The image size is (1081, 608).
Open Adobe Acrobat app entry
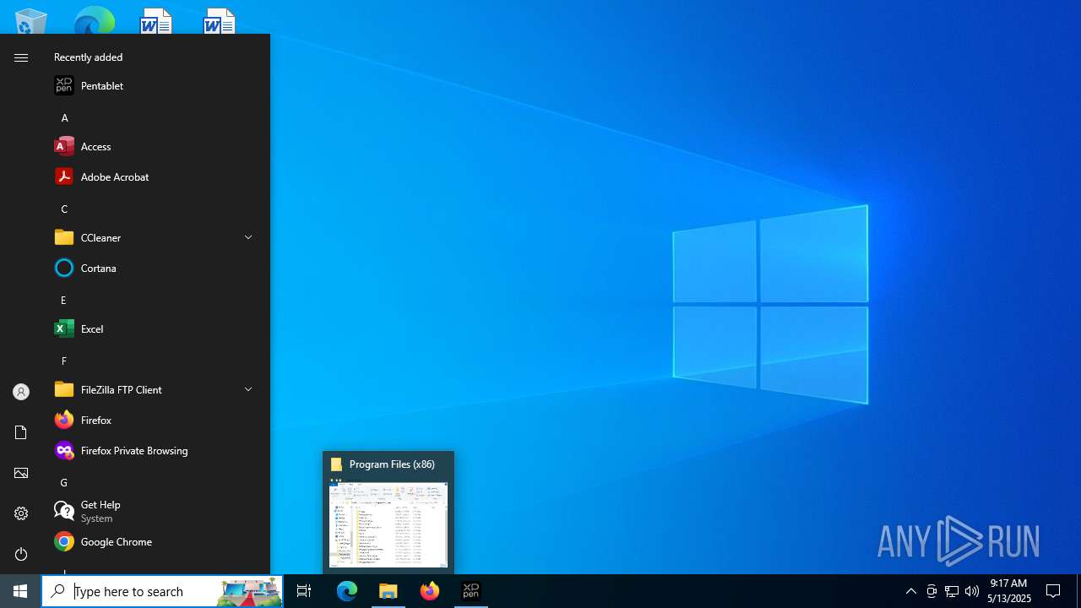coord(155,176)
